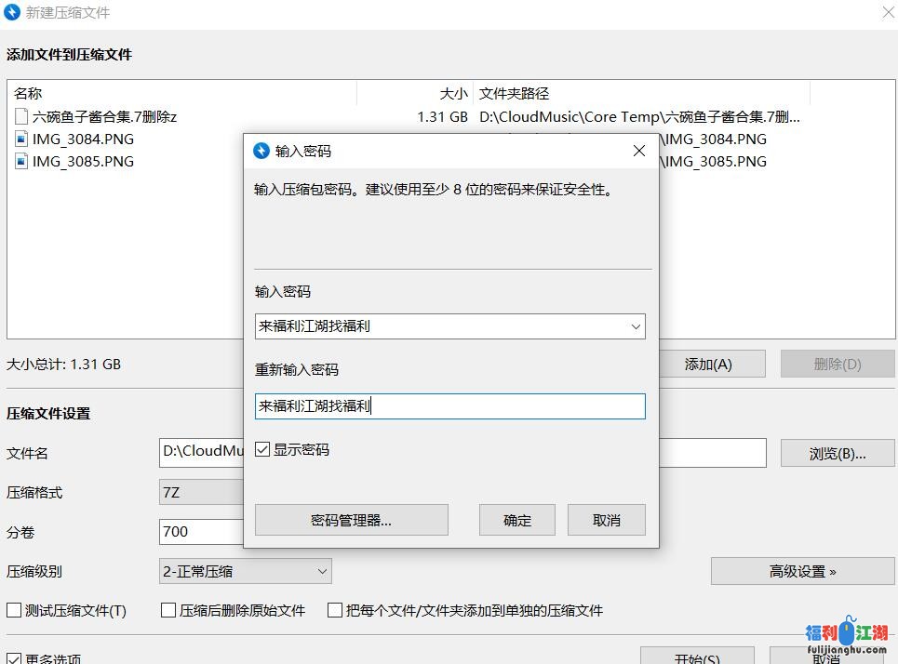This screenshot has height=664, width=898.
Task: Uncheck the 显示密码 checkbox
Action: pos(262,450)
